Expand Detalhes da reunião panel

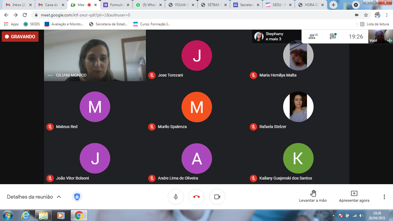[34, 197]
